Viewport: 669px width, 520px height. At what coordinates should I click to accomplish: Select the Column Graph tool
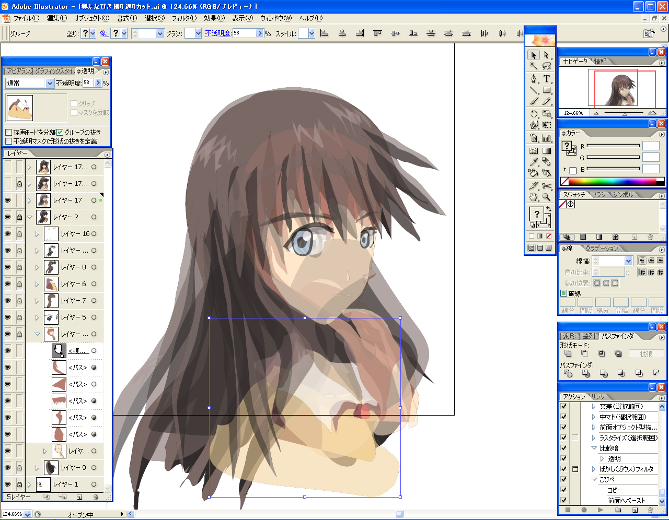pos(547,138)
